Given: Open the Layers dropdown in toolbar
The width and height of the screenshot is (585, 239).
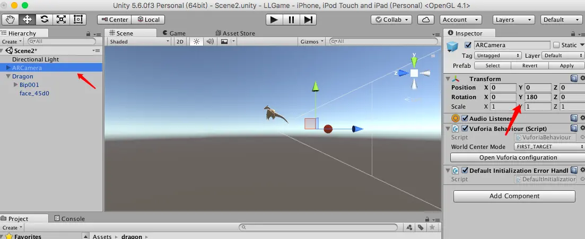Looking at the screenshot, I should tap(514, 20).
